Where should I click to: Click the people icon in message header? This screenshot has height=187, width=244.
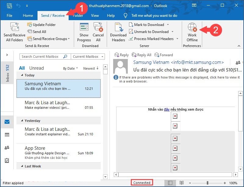click(238, 63)
